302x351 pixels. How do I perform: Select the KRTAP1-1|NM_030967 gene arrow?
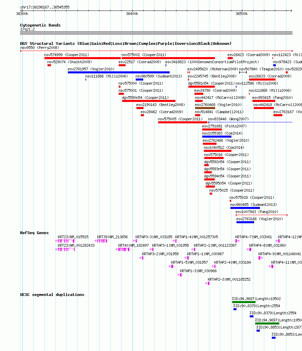pos(187,258)
